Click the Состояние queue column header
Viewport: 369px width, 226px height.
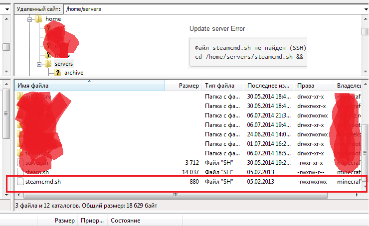click(125, 221)
